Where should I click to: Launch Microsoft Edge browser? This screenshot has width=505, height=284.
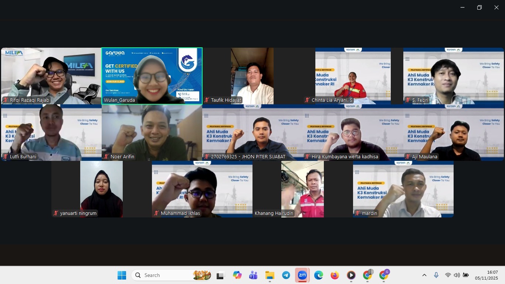pyautogui.click(x=318, y=275)
